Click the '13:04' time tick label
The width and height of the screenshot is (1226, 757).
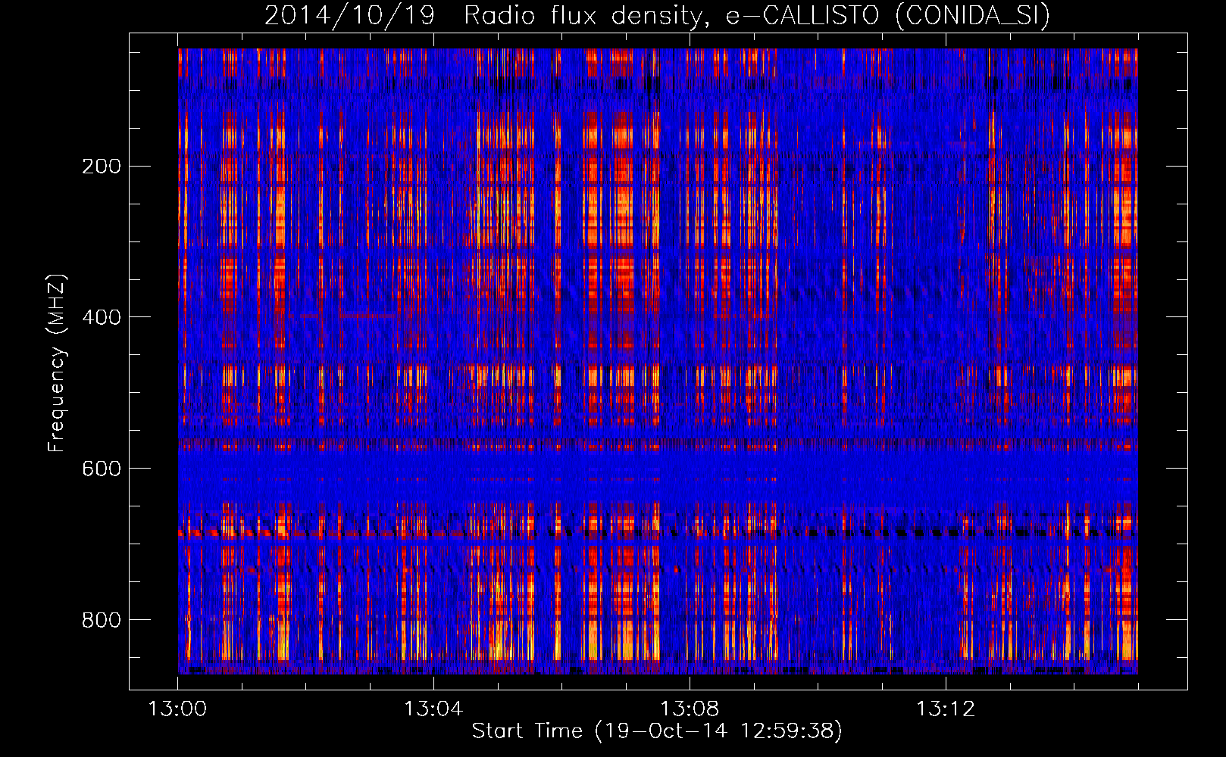coord(433,709)
